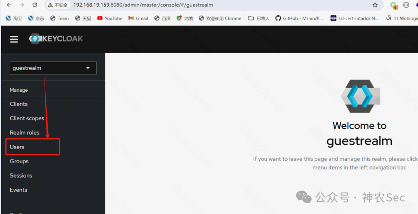Open the green extension icon with badge 6
This screenshot has width=418, height=214.
(x=394, y=5)
